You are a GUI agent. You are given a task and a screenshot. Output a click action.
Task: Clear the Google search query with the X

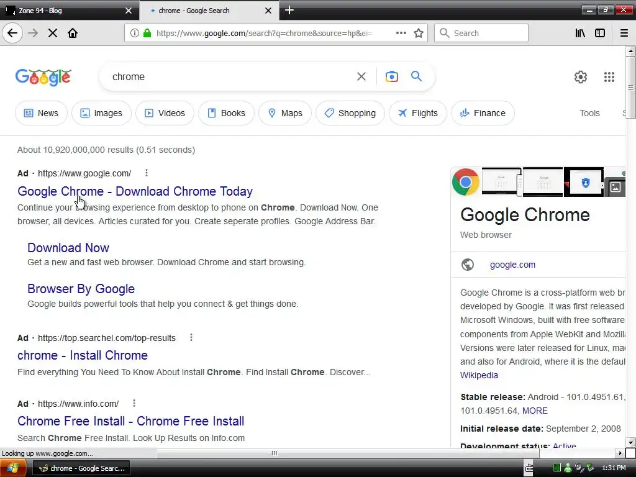361,76
